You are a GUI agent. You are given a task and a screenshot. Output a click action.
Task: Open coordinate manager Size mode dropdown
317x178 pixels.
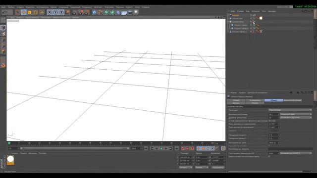click(202, 168)
